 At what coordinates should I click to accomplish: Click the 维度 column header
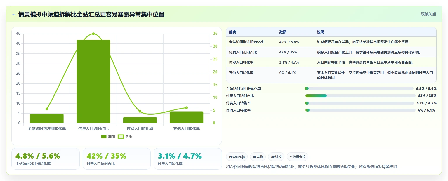point(232,32)
